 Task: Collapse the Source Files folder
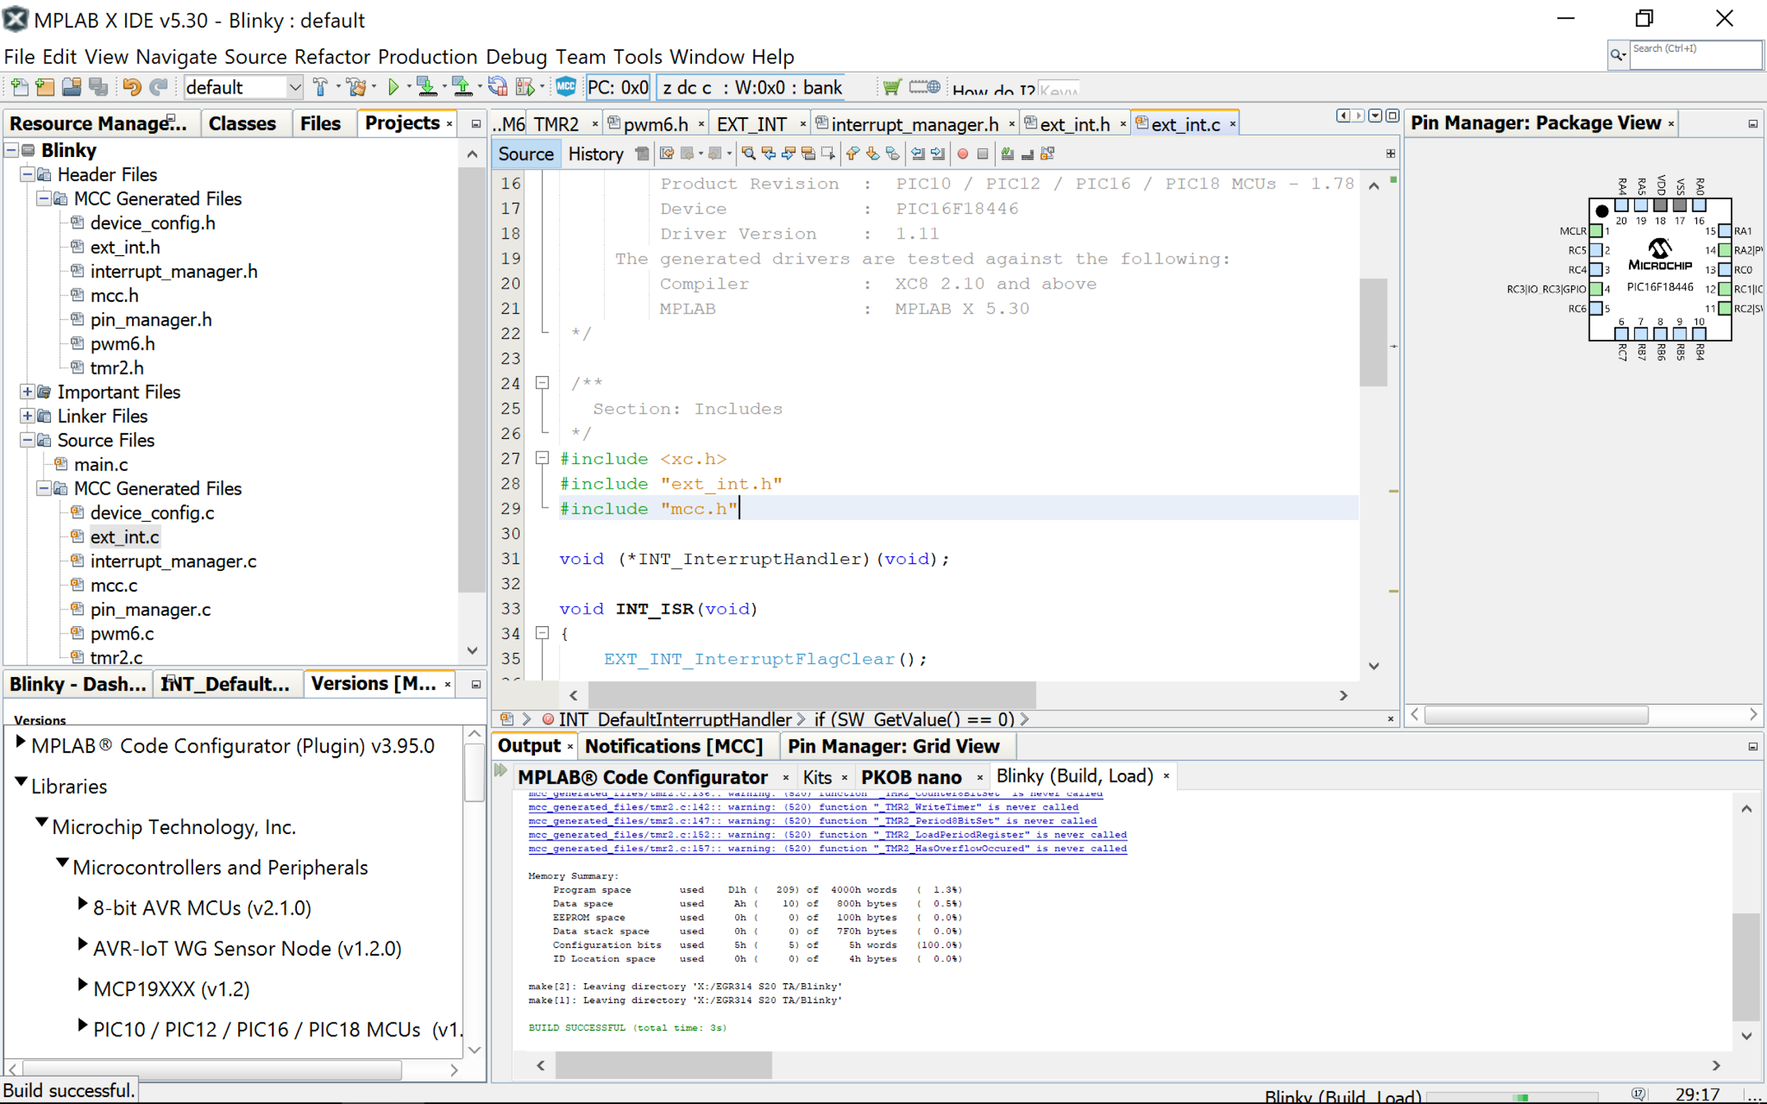[x=27, y=440]
